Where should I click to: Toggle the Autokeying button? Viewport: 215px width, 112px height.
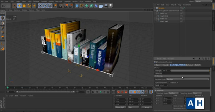click(x=122, y=92)
